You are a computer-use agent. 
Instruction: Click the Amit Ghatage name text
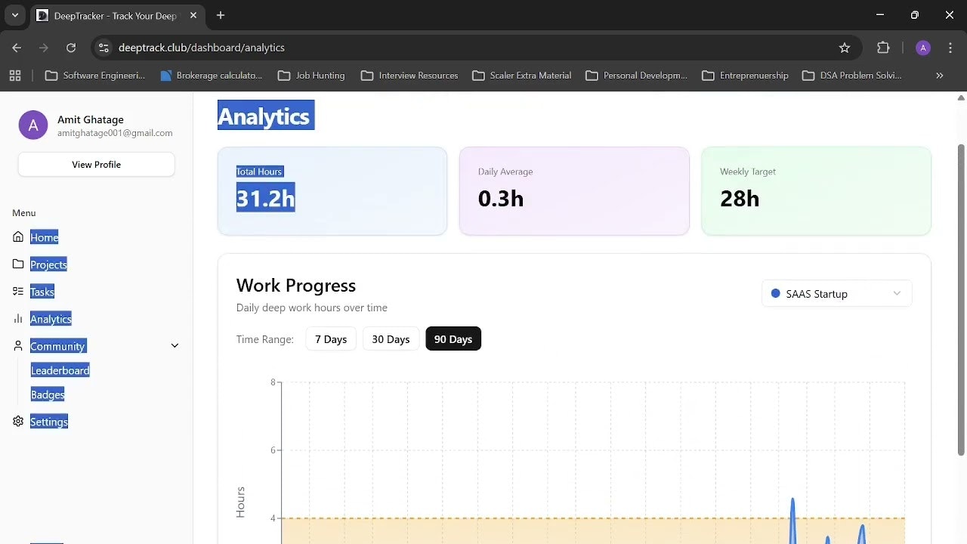(91, 119)
